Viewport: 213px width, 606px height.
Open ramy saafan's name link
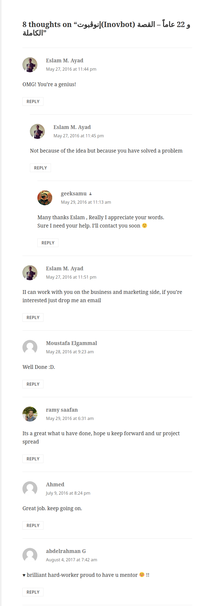[62, 410]
